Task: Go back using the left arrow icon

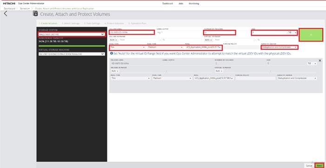Action: point(6,14)
